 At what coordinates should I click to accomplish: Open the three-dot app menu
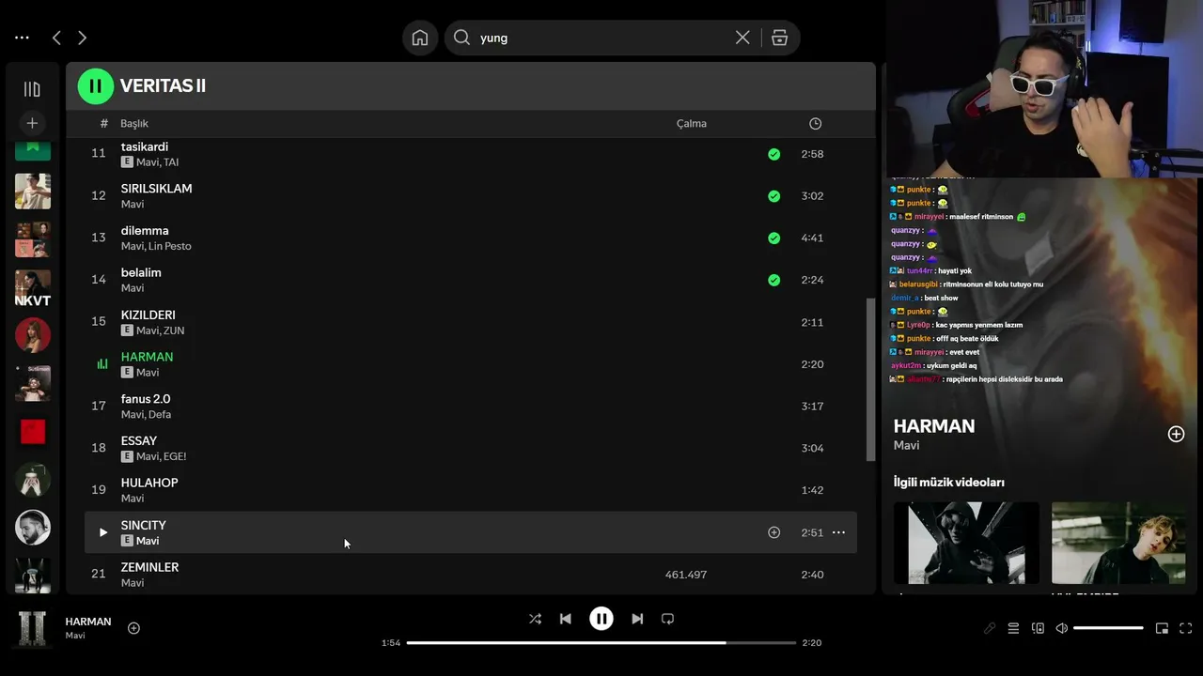point(22,38)
